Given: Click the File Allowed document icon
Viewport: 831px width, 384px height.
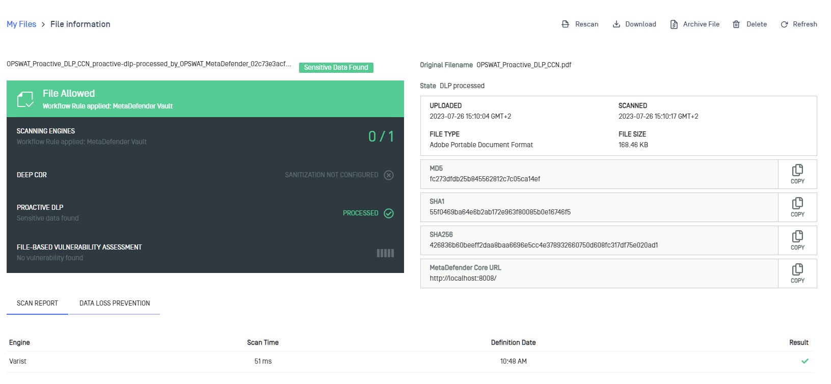Looking at the screenshot, I should [25, 99].
